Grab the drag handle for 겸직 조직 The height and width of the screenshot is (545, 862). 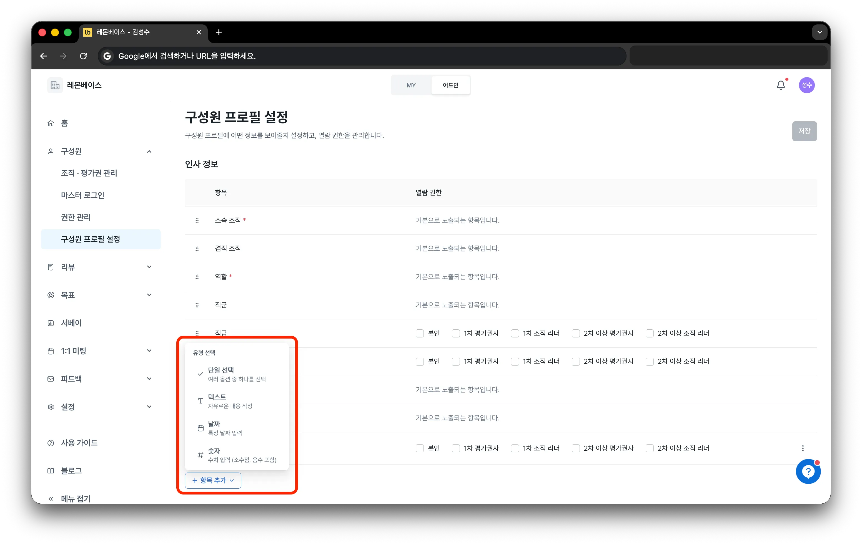pyautogui.click(x=197, y=249)
